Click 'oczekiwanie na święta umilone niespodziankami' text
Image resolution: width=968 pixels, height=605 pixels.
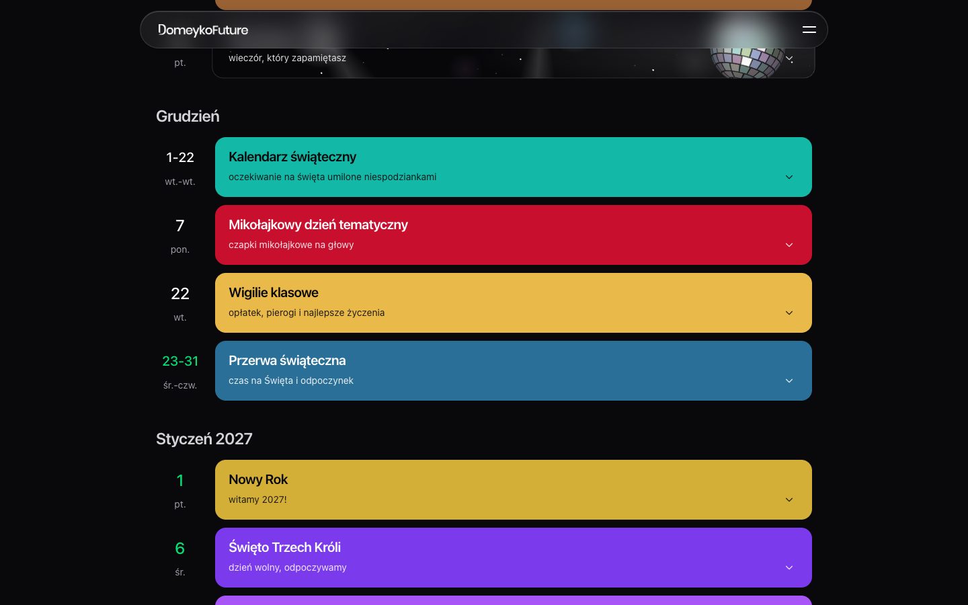[x=332, y=177]
